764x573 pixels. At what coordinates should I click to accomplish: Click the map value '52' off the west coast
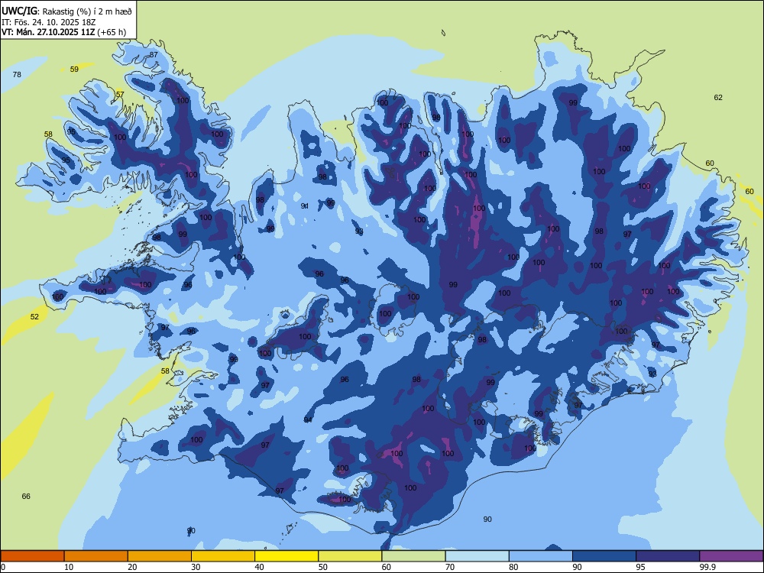click(34, 317)
